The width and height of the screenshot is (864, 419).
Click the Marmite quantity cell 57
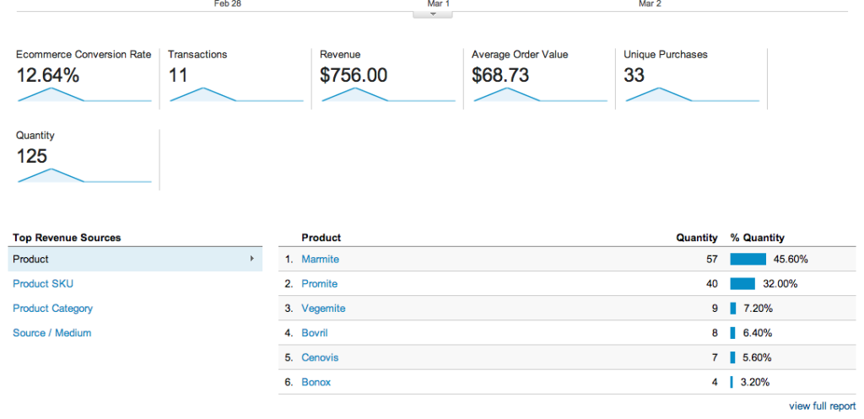(712, 259)
